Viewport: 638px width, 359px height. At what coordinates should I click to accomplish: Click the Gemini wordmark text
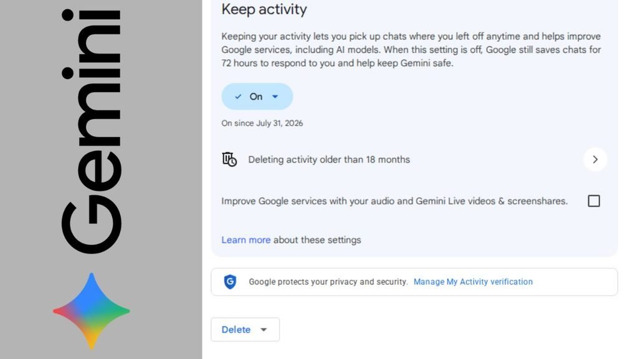91,131
